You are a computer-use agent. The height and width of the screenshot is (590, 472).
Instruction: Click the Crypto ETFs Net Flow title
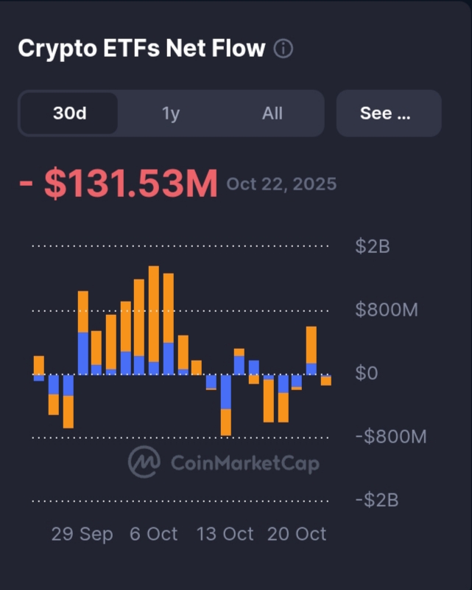[x=141, y=49]
